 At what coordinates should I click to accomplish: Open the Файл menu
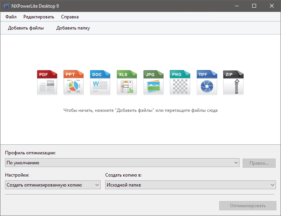[11, 17]
